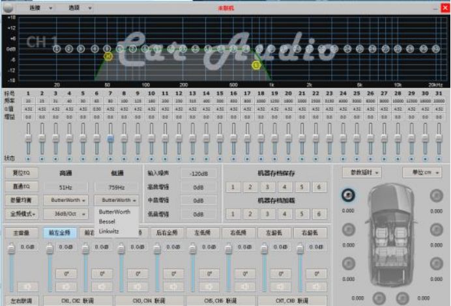The height and width of the screenshot is (306, 451).
Task: Click the EQ band 16 gain slider
Action: point(233,139)
